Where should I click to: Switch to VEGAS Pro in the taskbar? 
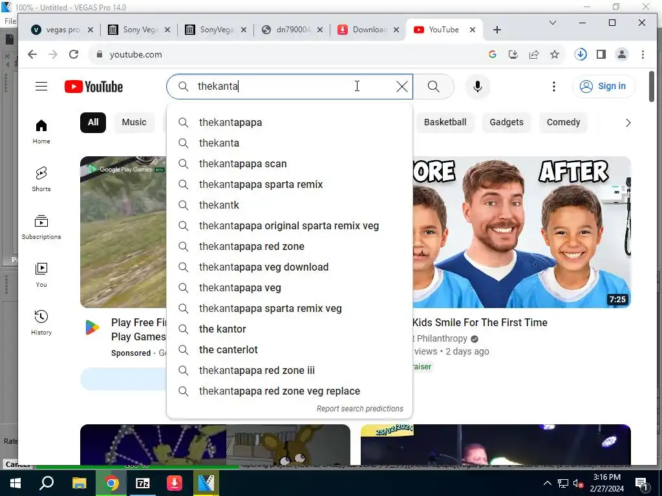point(206,483)
